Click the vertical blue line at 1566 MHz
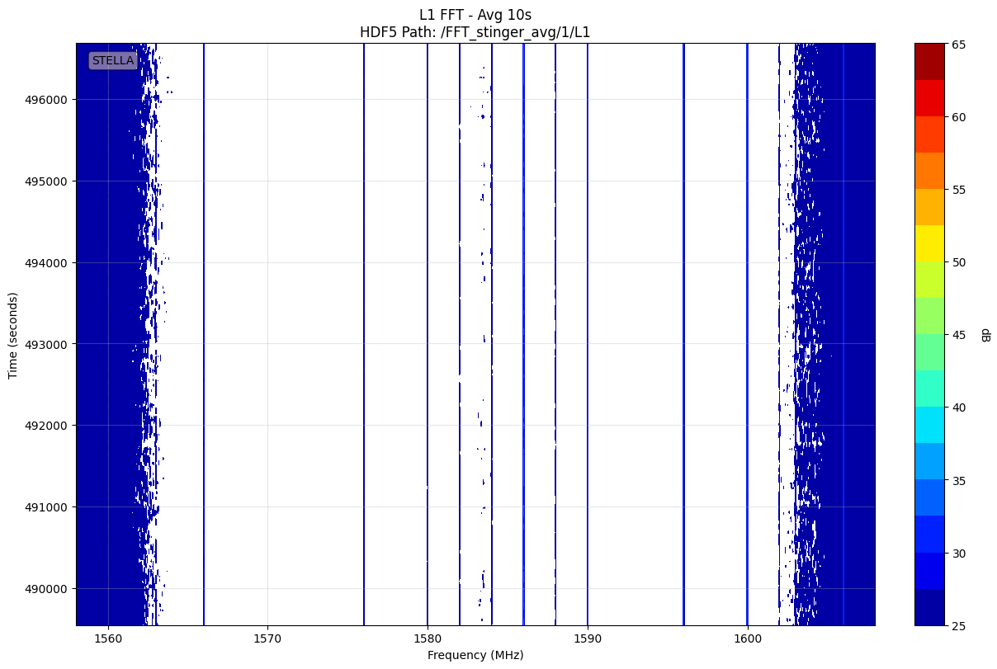 click(x=204, y=330)
